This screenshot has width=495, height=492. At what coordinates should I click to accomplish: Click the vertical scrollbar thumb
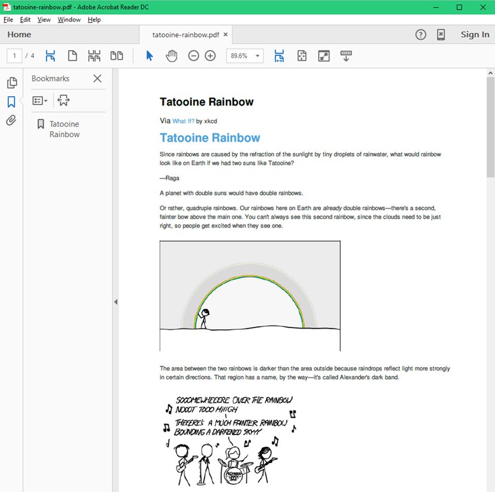[491, 126]
